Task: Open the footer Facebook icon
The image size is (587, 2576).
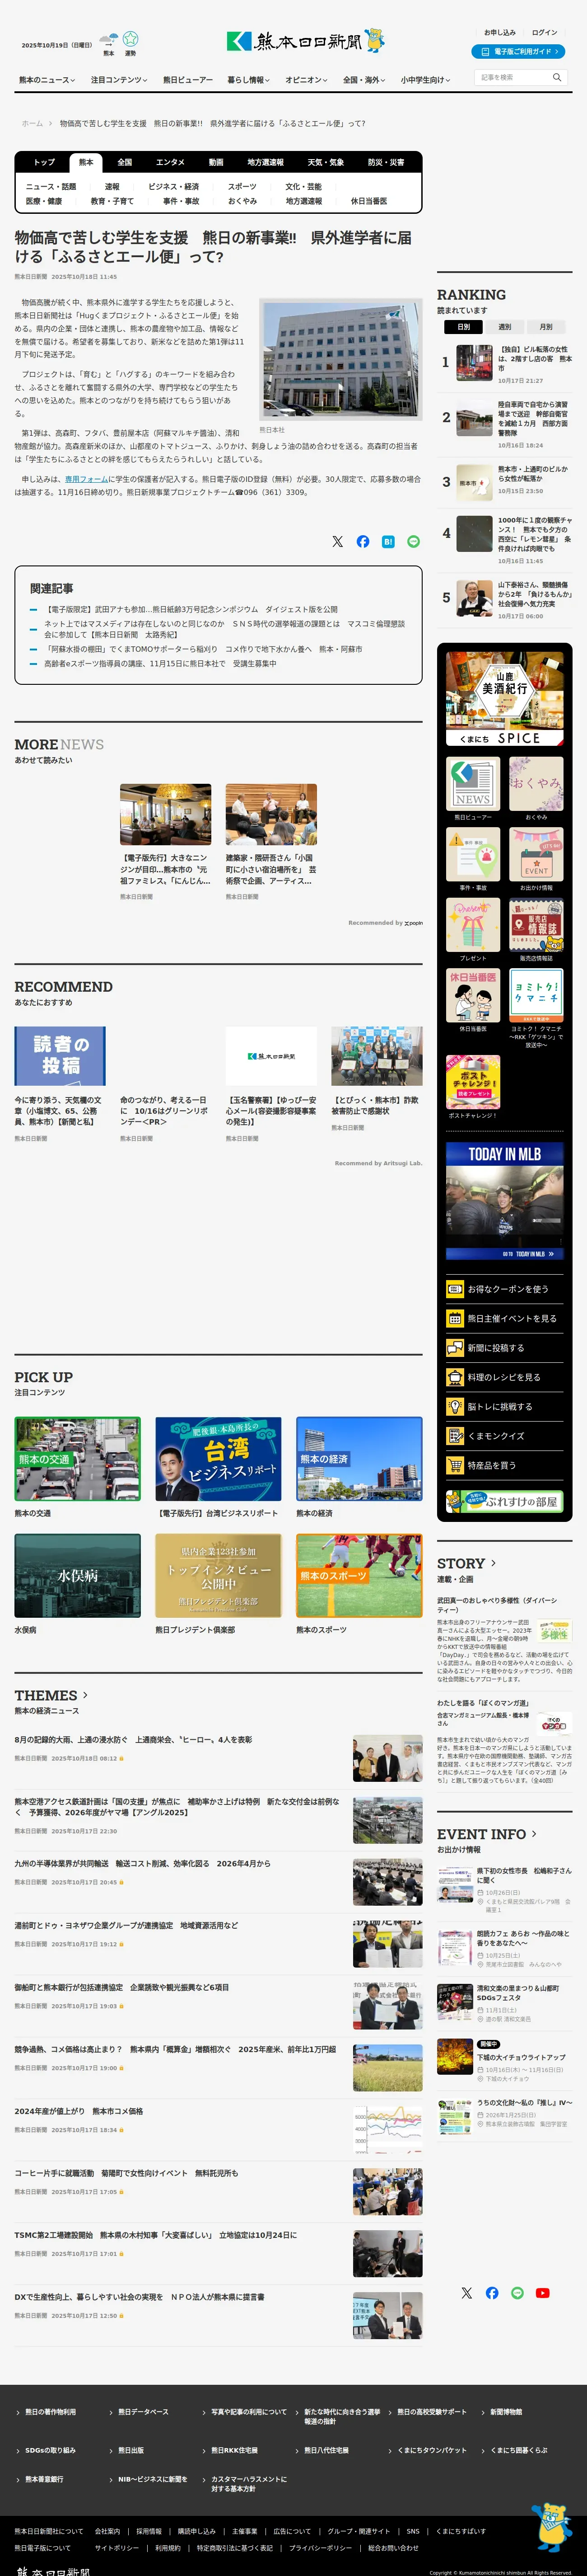Action: [x=492, y=2293]
